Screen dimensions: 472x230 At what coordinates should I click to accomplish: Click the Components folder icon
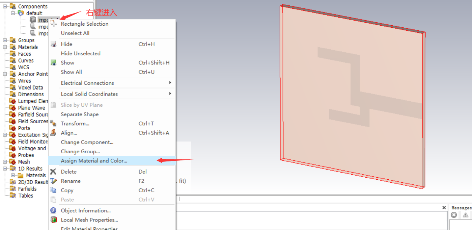[x=13, y=6]
